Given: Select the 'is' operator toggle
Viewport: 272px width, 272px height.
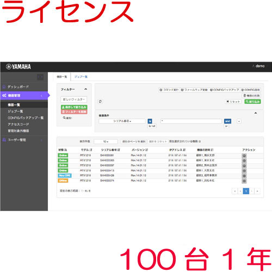Looking at the screenshot, I should coord(150,121).
